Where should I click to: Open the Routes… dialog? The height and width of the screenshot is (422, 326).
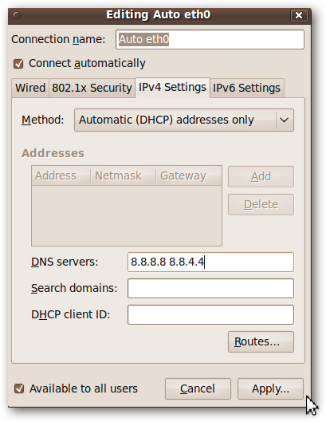tap(261, 341)
